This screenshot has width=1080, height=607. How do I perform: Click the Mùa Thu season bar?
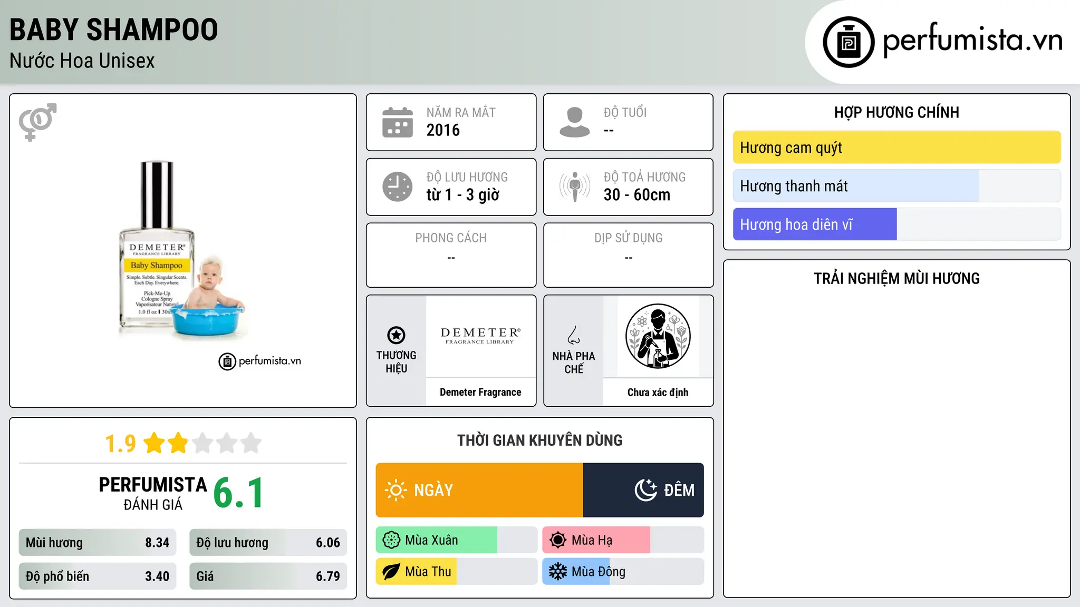pyautogui.click(x=457, y=572)
